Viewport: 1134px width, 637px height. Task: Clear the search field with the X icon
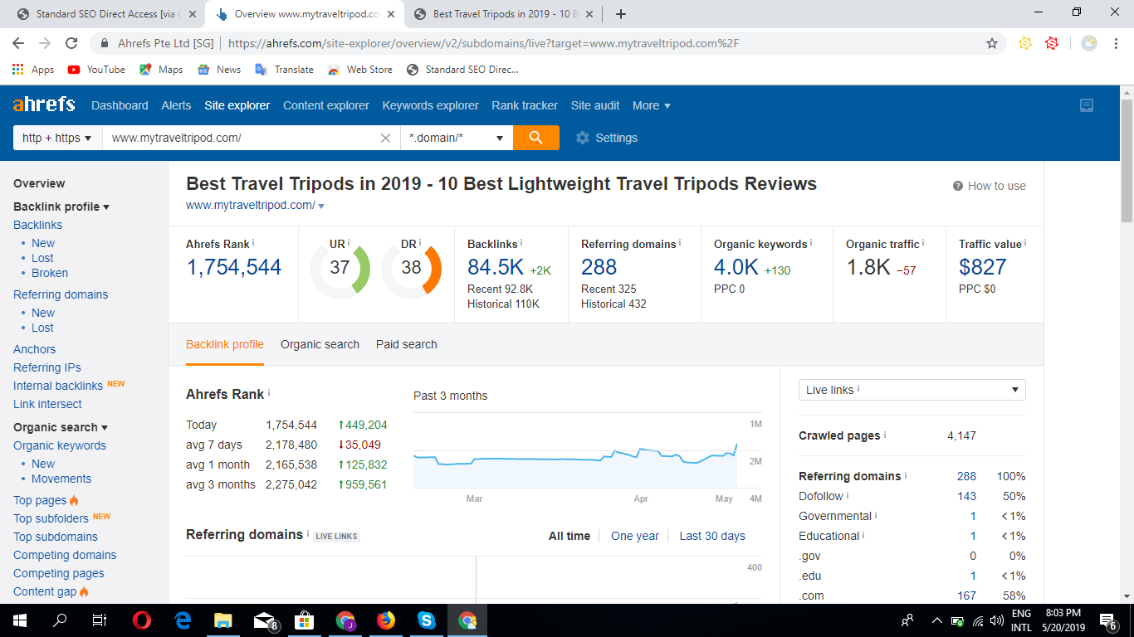click(385, 138)
